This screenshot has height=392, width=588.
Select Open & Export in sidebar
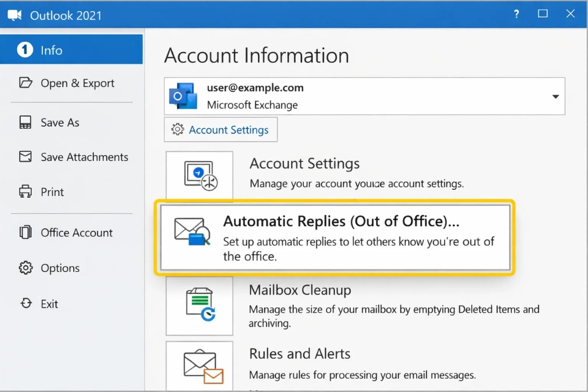pyautogui.click(x=72, y=83)
